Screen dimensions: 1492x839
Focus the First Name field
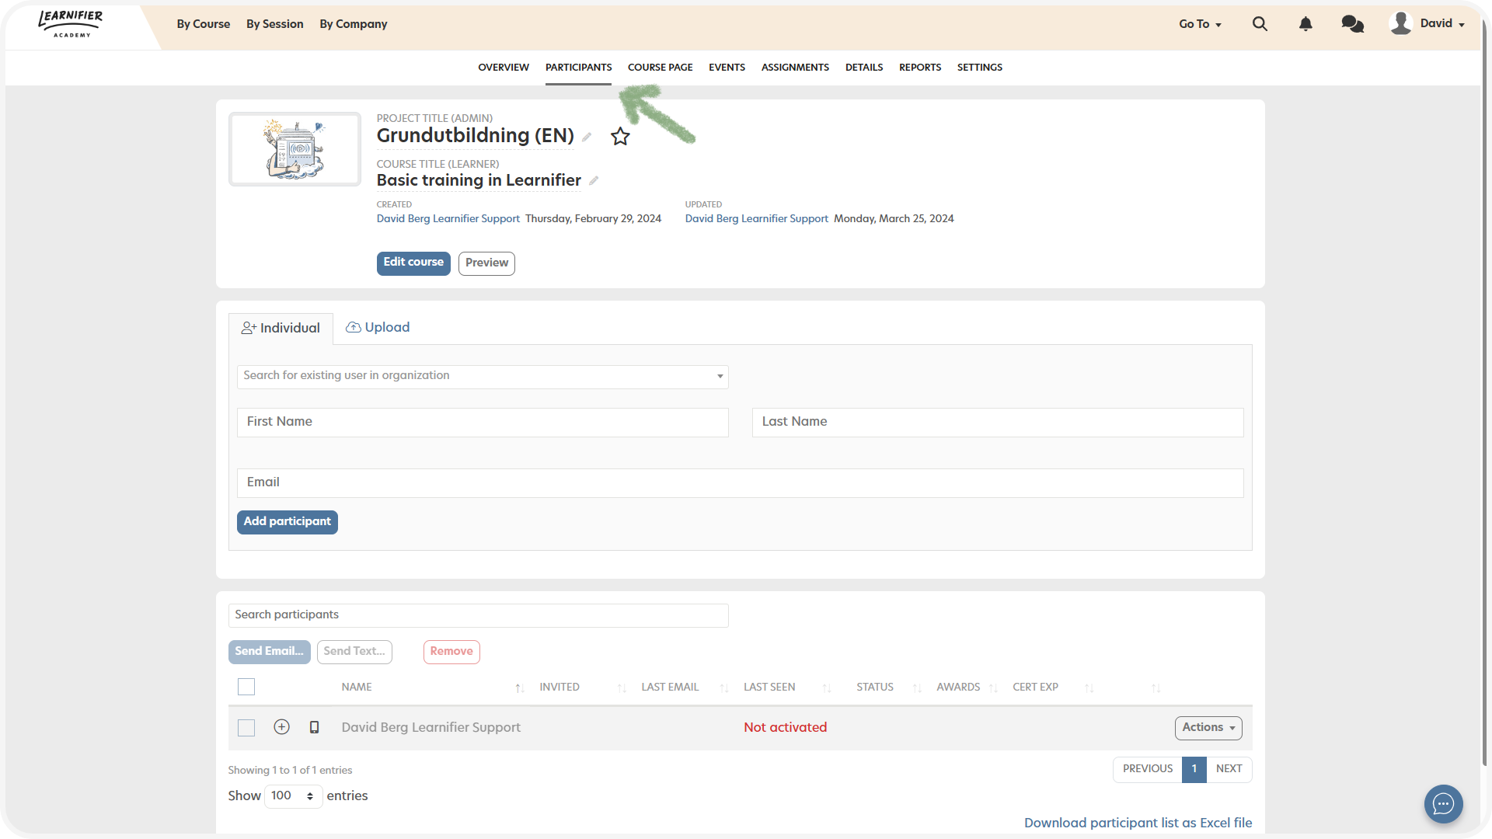point(483,423)
